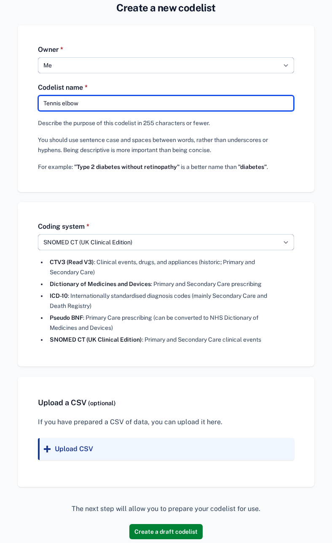Click the Owner field label
Viewport: 332px width, 543px height.
pyautogui.click(x=48, y=49)
